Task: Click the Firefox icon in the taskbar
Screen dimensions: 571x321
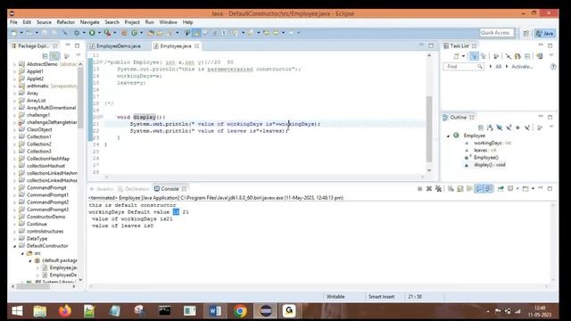Action: (x=65, y=311)
